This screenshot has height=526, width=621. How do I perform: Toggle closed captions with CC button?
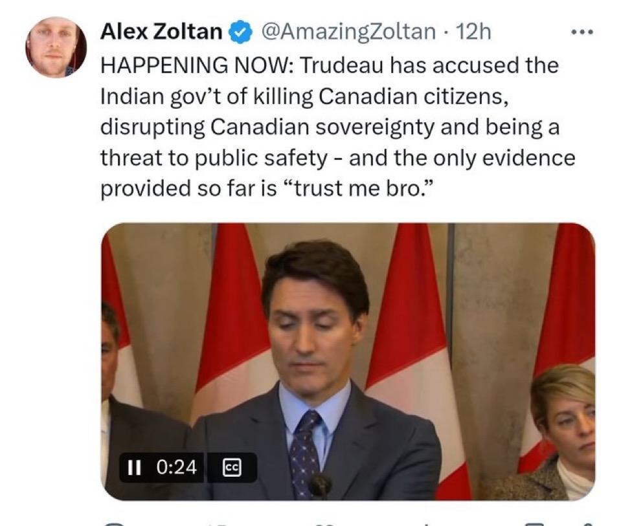pos(232,467)
